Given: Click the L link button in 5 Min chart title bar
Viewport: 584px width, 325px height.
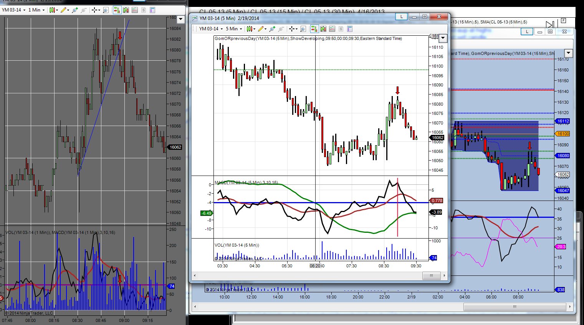Looking at the screenshot, I should [x=402, y=17].
